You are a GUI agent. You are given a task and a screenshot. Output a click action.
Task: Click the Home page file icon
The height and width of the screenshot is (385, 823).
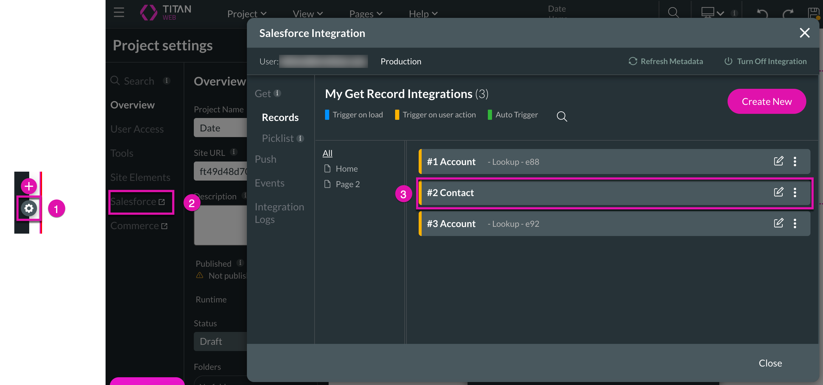(327, 169)
